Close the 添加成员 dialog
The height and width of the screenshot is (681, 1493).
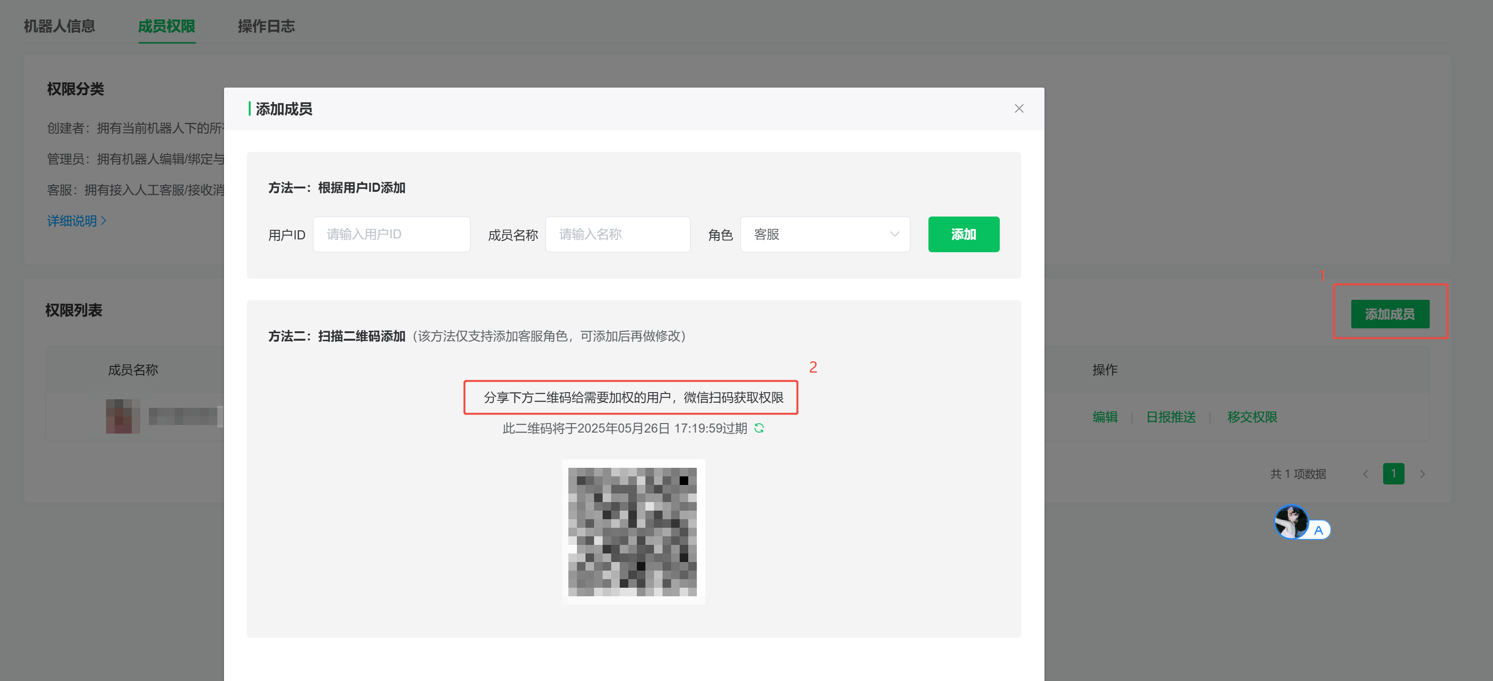click(x=1019, y=109)
